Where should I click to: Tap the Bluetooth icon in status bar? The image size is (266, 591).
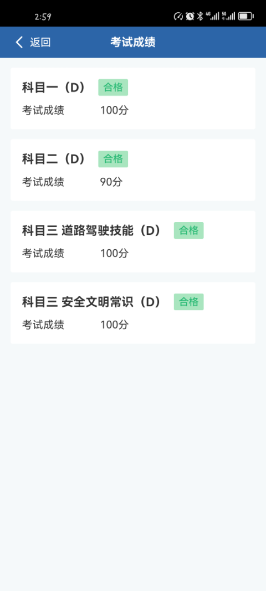pyautogui.click(x=200, y=16)
